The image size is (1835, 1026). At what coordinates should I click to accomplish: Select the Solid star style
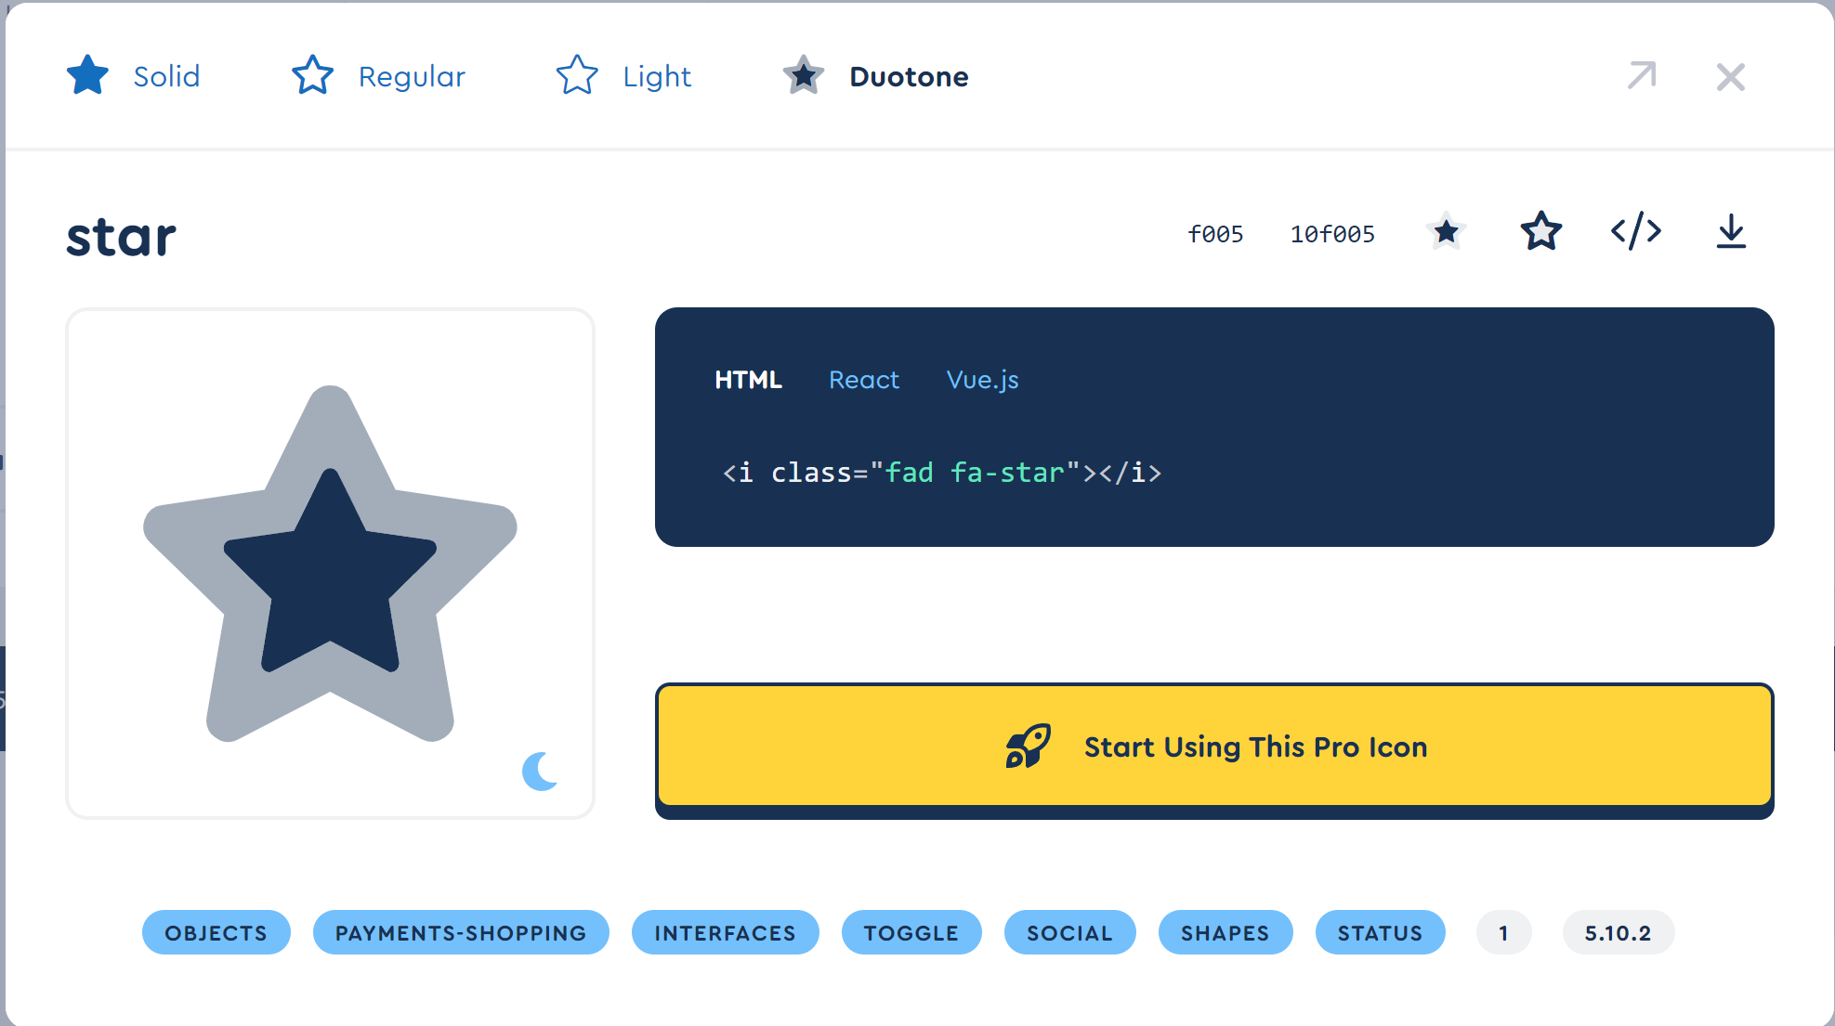(x=135, y=76)
